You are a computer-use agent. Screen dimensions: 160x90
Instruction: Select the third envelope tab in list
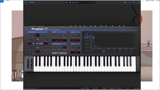(87, 40)
